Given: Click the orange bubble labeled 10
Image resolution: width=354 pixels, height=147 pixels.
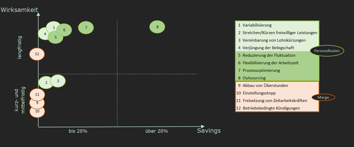Looking at the screenshot, I should tap(37, 111).
